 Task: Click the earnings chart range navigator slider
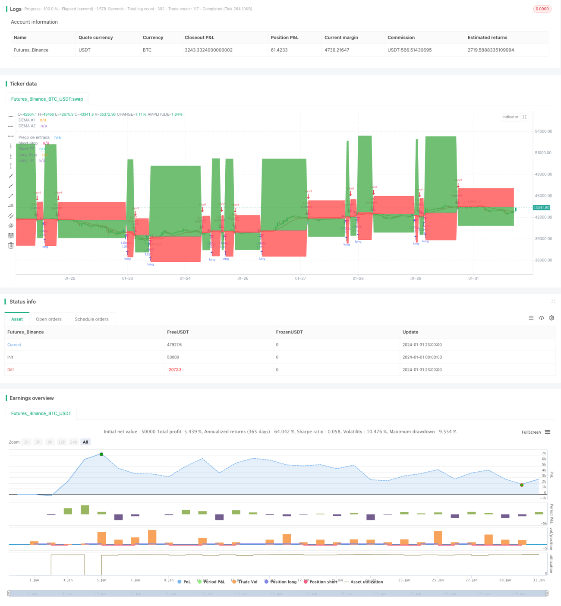[x=278, y=593]
